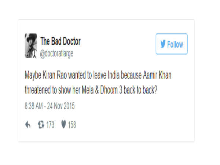This screenshot has width=220, height=165.
Task: Retweet using the retweet arrows icon
Action: tap(41, 125)
